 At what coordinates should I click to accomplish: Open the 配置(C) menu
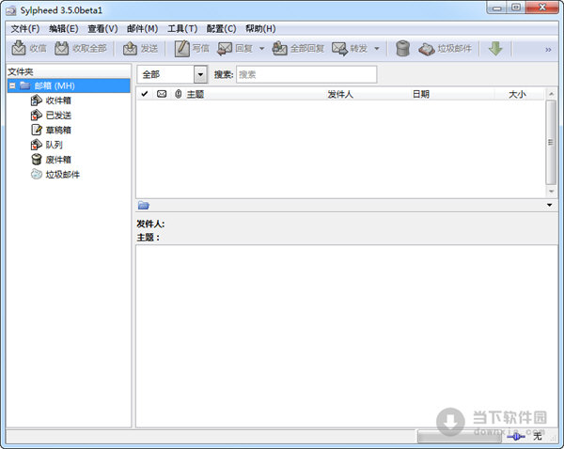point(221,28)
